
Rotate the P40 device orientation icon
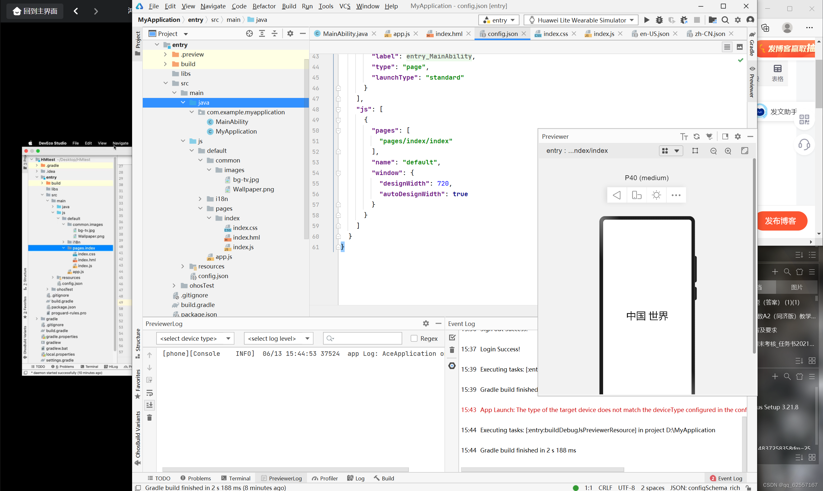coord(636,195)
